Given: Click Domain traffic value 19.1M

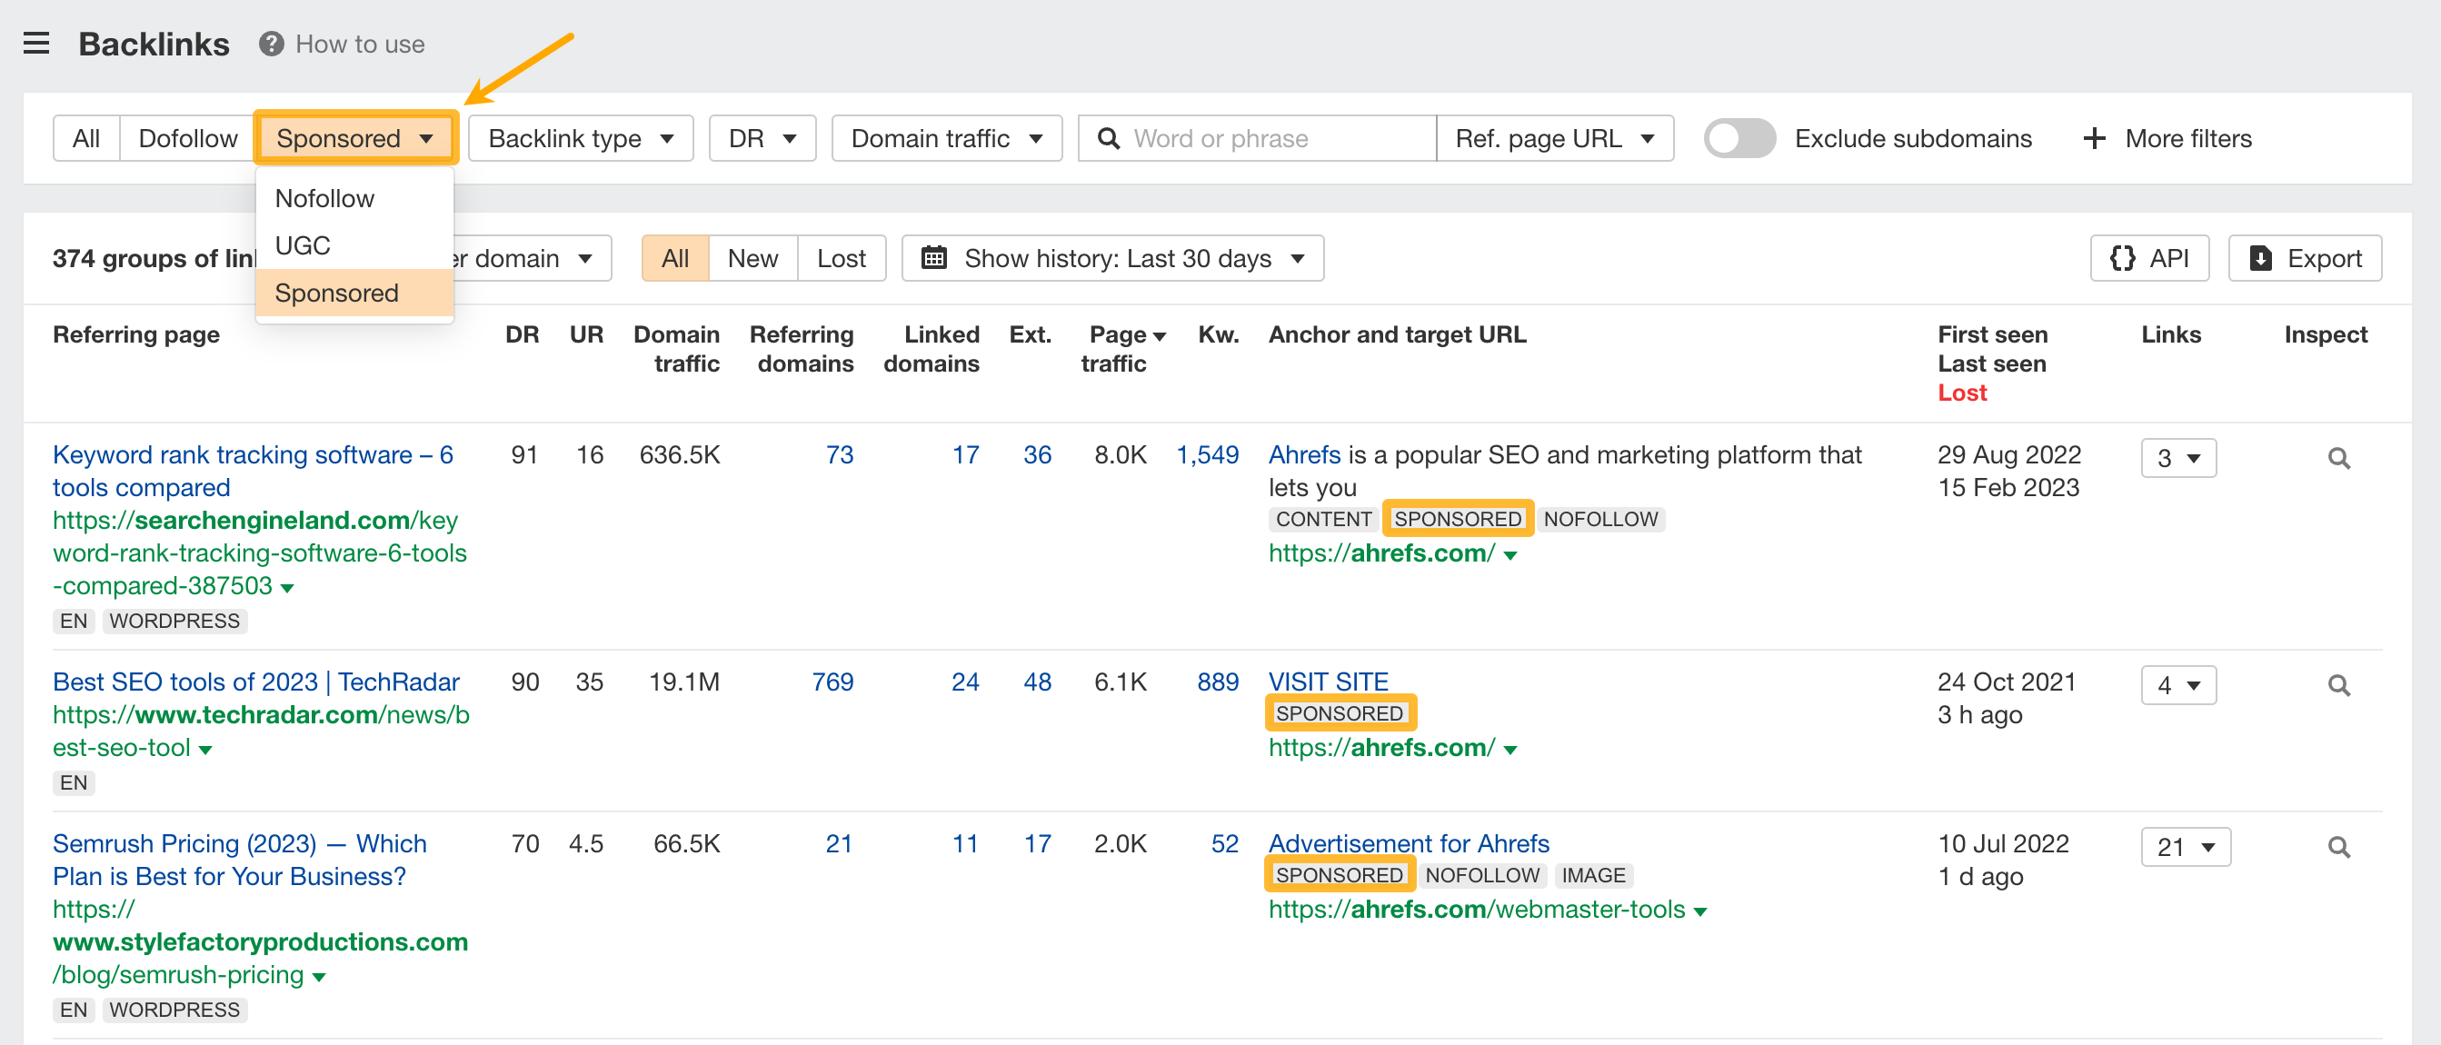Looking at the screenshot, I should (684, 682).
